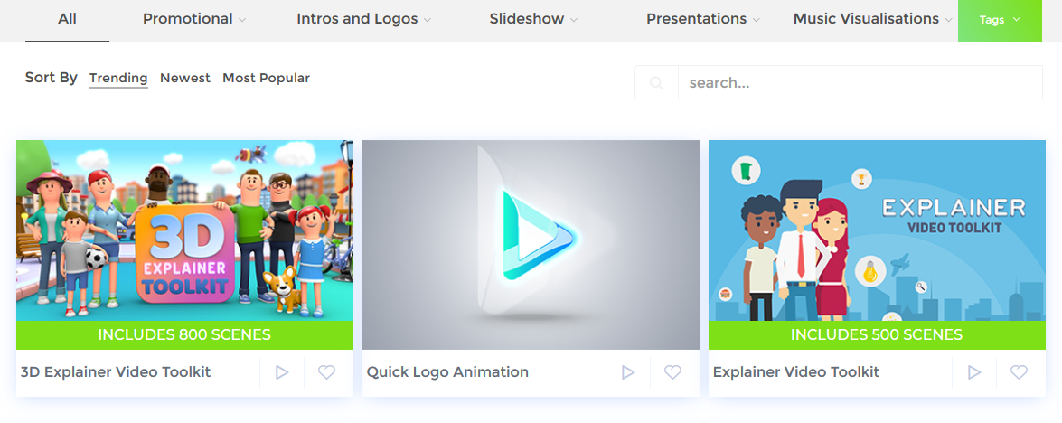Open the Explainer Video Toolkit thumbnail

click(877, 230)
